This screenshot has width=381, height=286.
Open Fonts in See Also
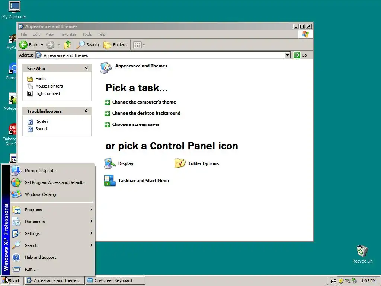(x=40, y=79)
